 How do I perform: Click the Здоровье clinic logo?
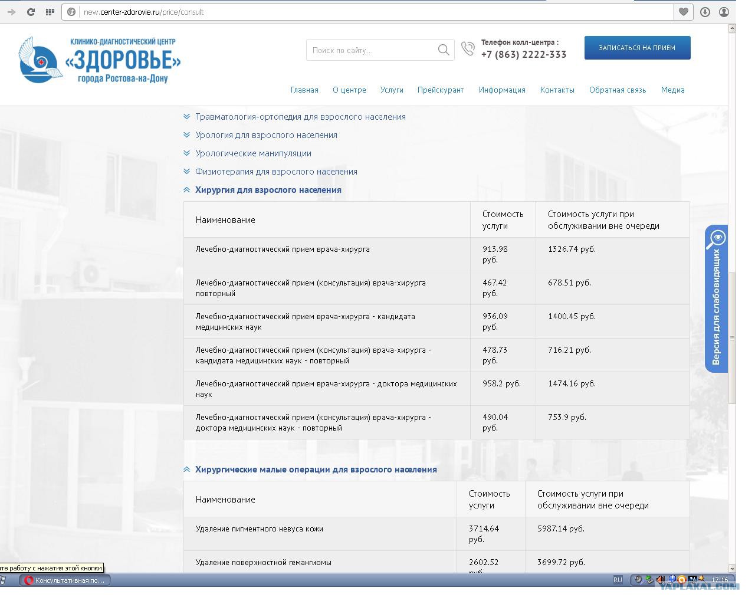point(99,60)
